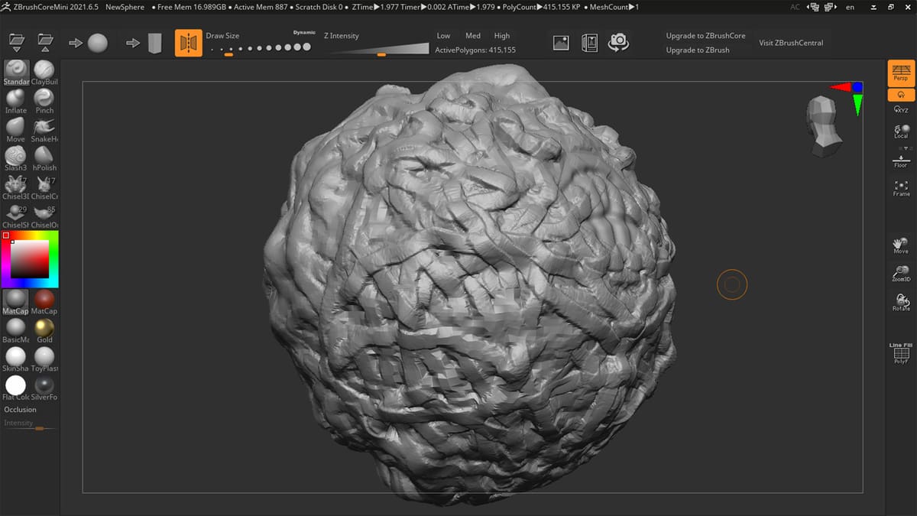The height and width of the screenshot is (516, 917).
Task: Apply the gray MatCap material
Action: pyautogui.click(x=16, y=302)
